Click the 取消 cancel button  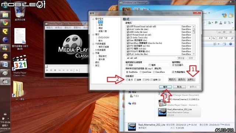click(179, 87)
